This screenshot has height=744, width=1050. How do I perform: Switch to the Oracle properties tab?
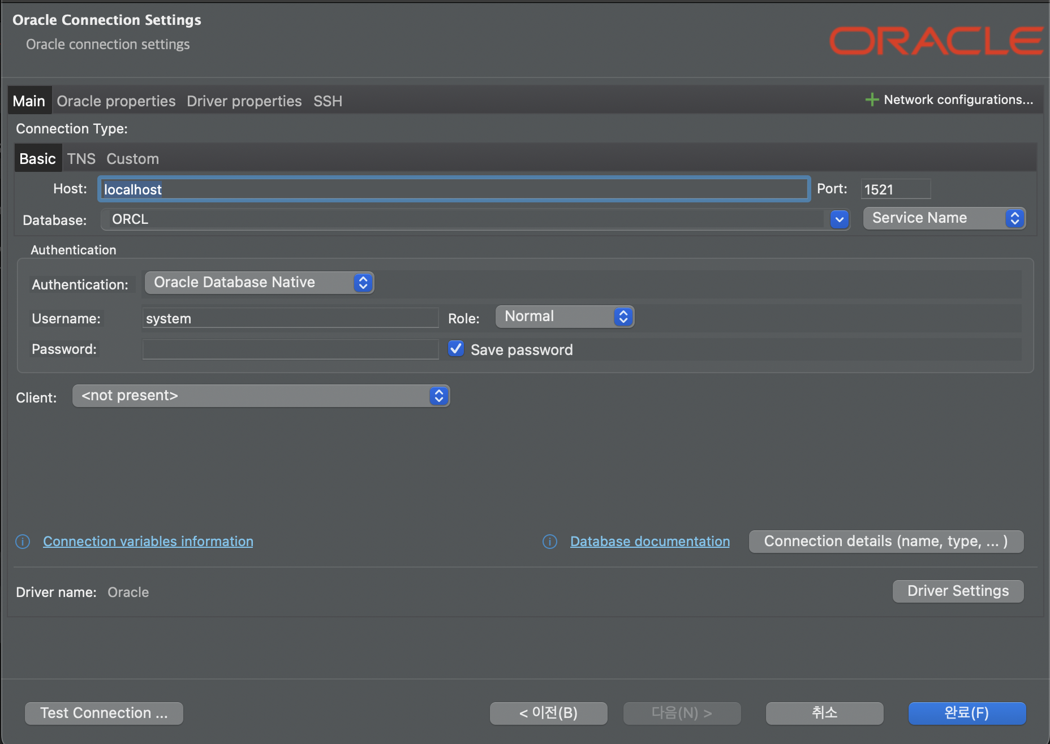(x=116, y=101)
